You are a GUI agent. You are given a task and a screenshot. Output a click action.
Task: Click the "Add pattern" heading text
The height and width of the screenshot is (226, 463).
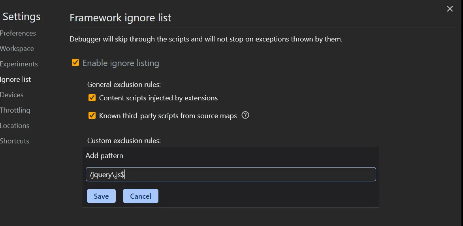(104, 156)
